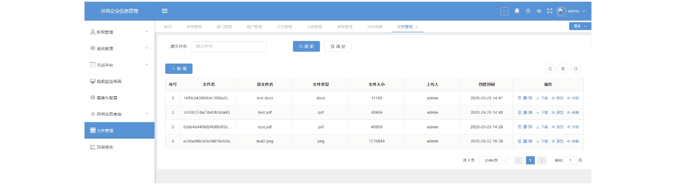This screenshot has width=676, height=185.
Task: Expand the 异常信息查询 sidebar menu
Action: click(x=119, y=114)
